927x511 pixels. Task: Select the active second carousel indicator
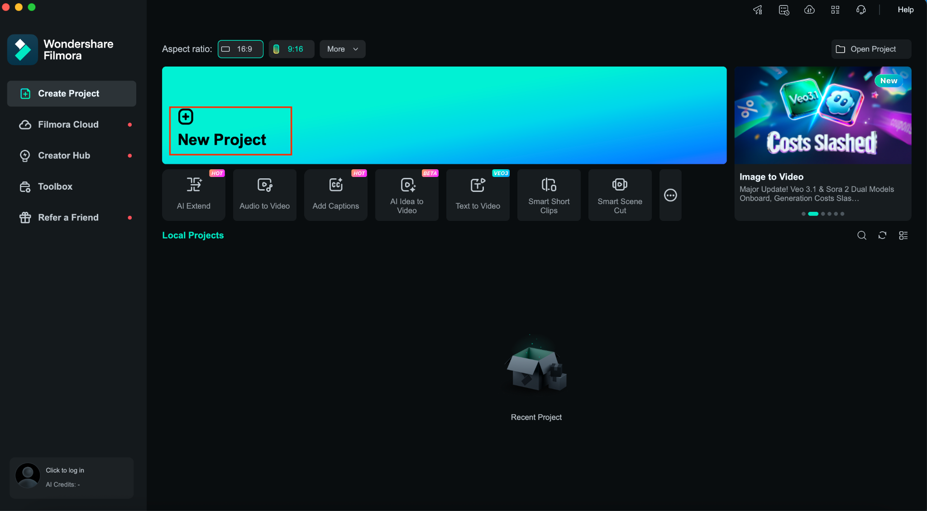[813, 214]
